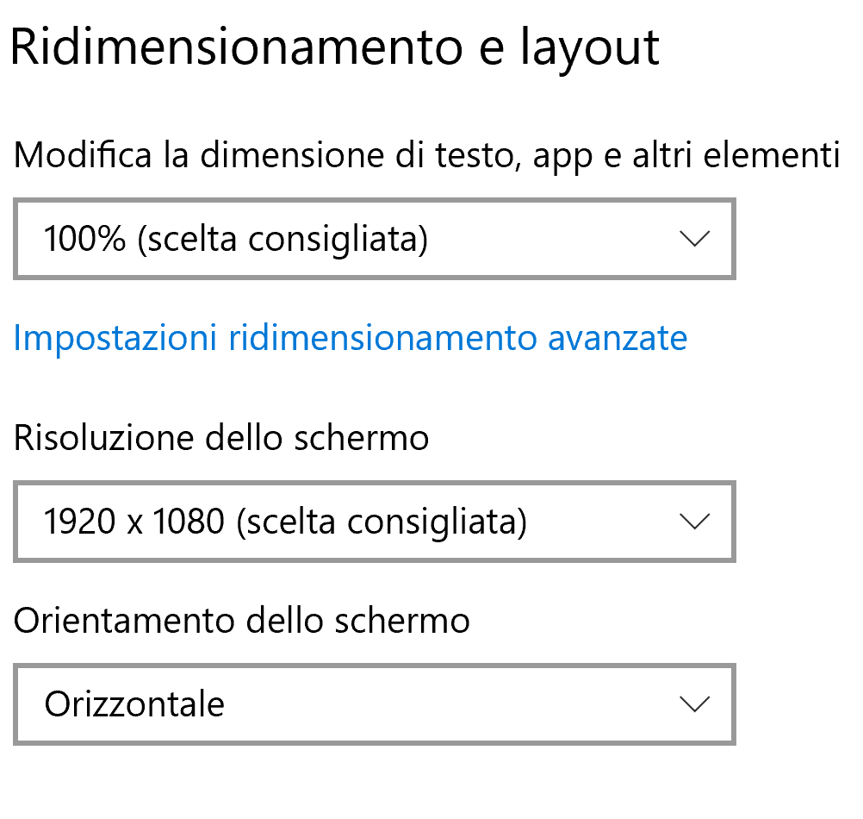Open the screen resolution dropdown
863x819 pixels.
374,522
